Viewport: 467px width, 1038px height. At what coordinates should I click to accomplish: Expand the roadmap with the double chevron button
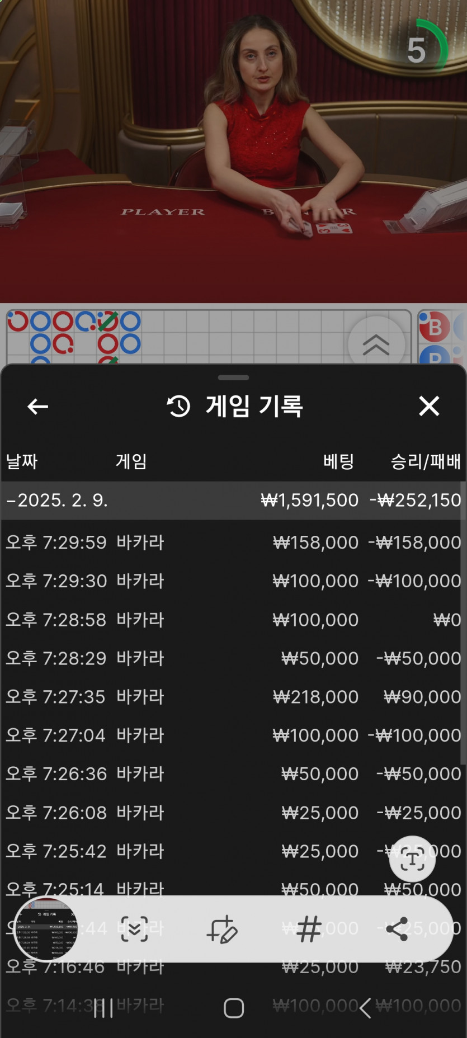point(376,345)
